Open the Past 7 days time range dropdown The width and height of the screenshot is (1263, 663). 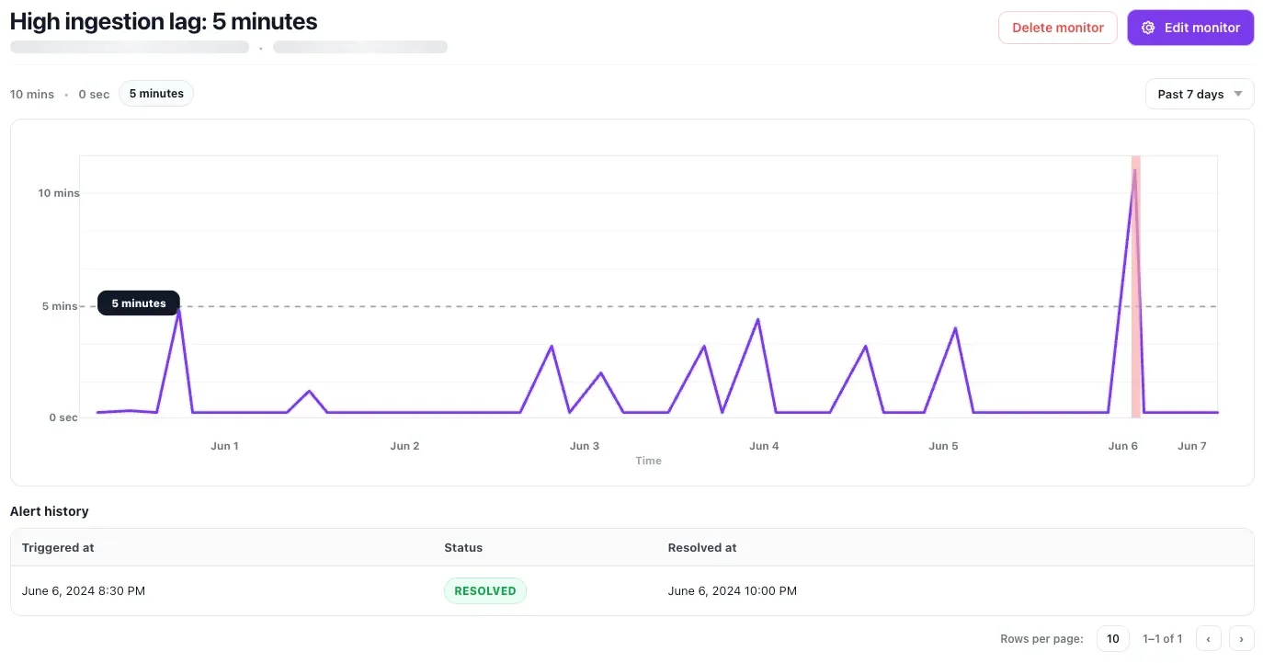pos(1199,94)
